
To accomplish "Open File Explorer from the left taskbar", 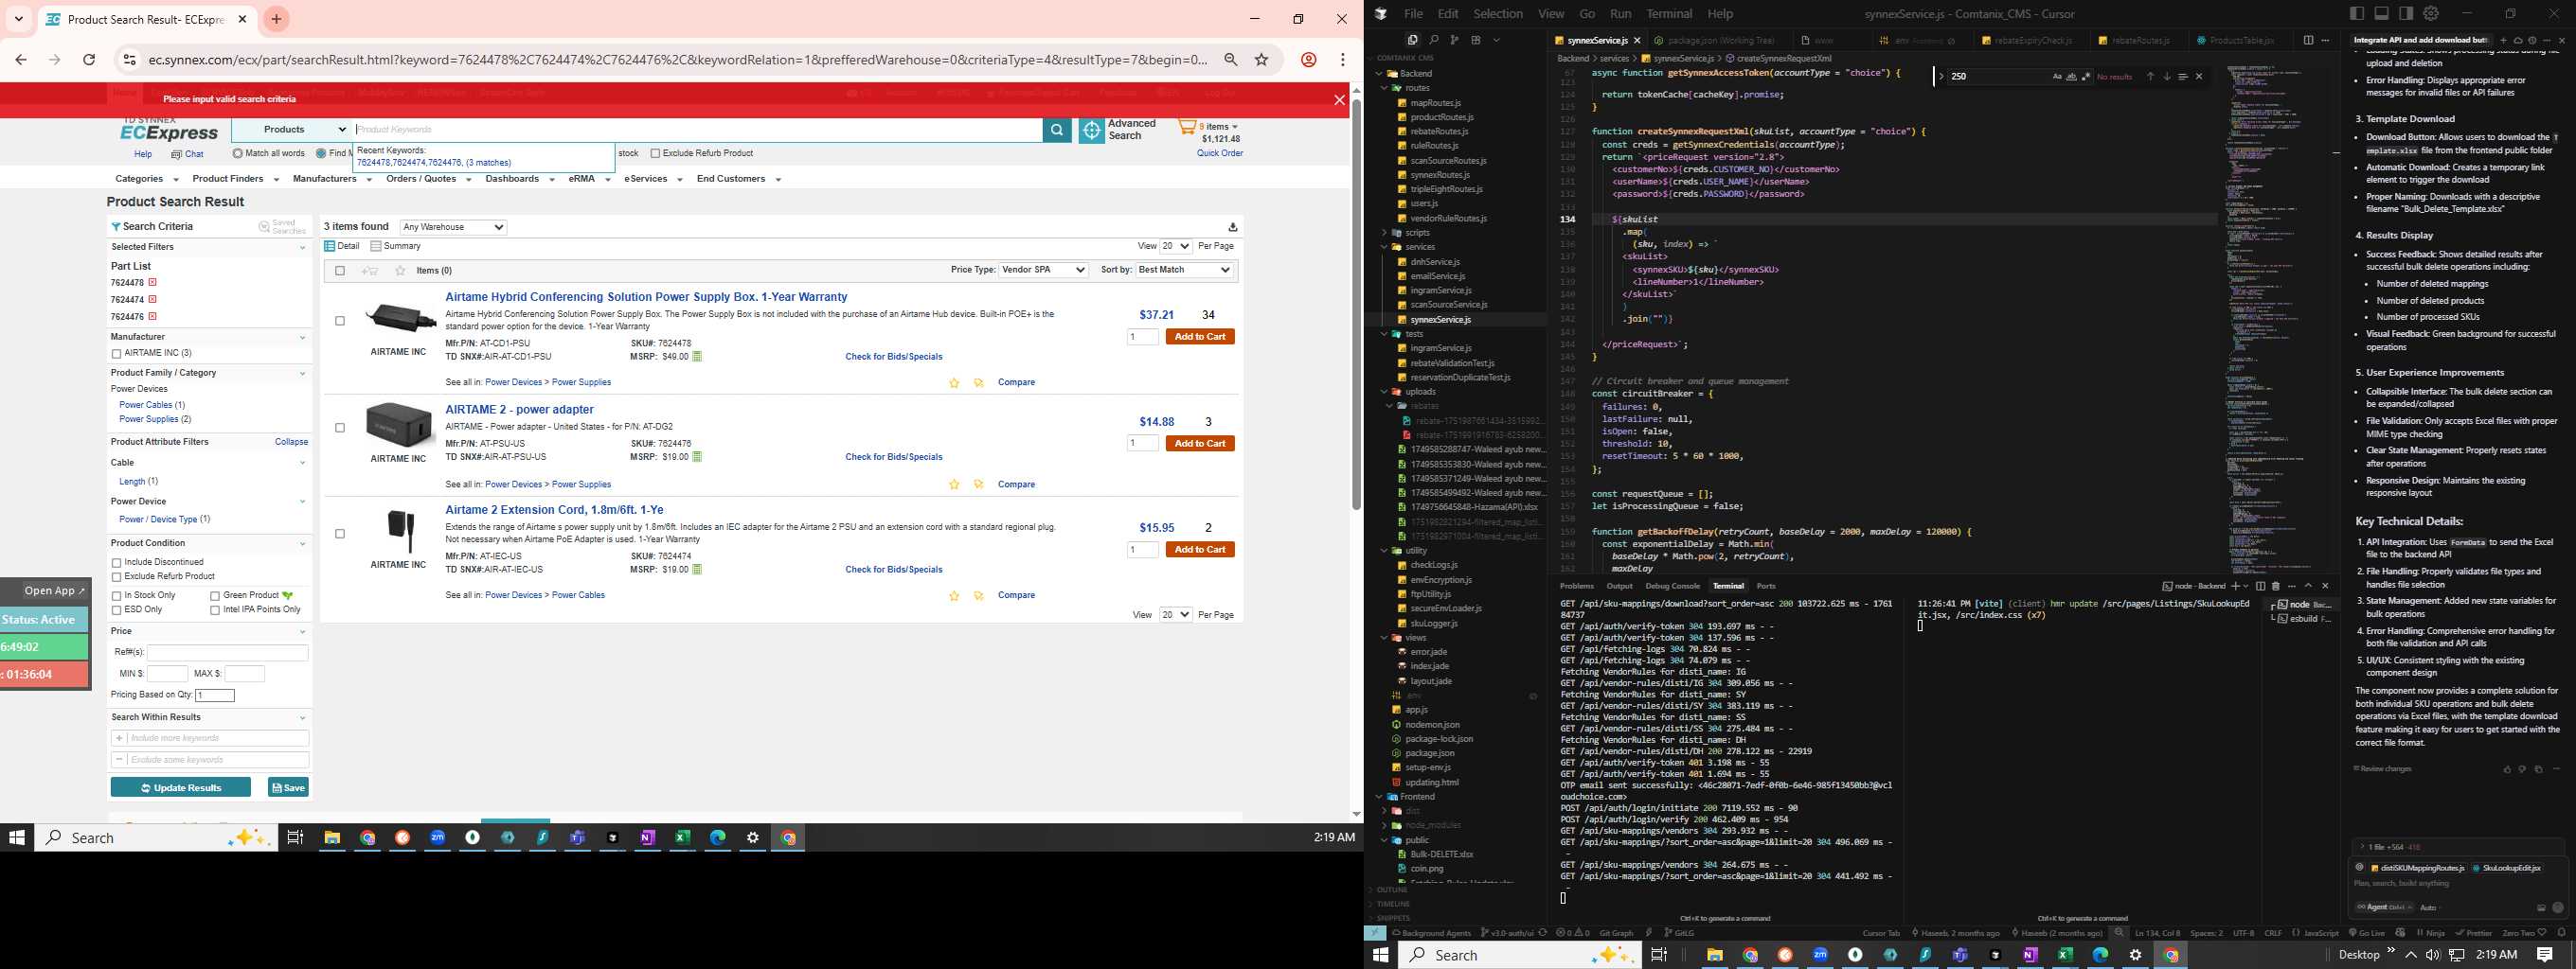I will point(332,838).
